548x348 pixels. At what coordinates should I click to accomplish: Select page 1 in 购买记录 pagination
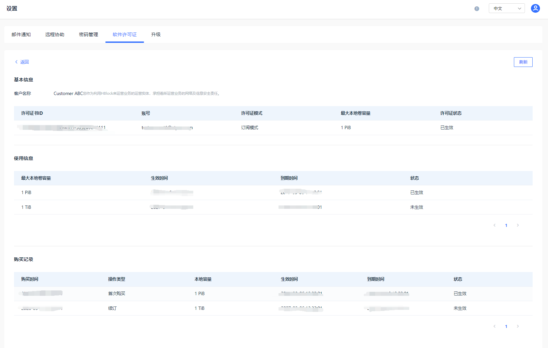pyautogui.click(x=506, y=326)
